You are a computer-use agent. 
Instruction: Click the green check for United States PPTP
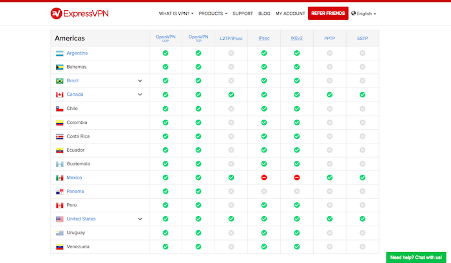click(330, 219)
